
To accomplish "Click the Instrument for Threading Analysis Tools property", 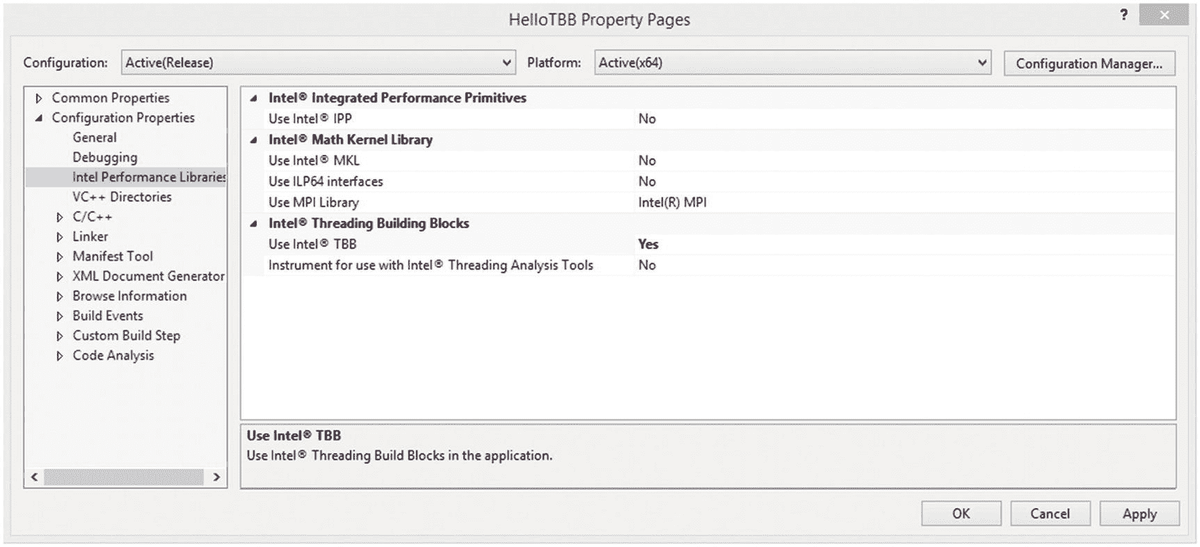I will [x=431, y=265].
